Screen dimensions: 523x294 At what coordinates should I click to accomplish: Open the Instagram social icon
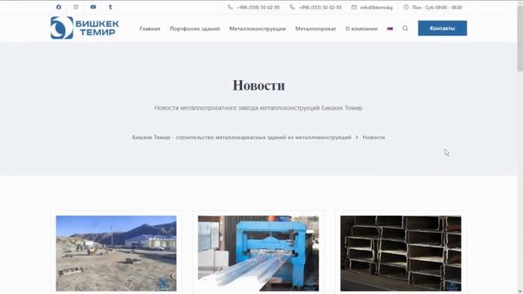point(76,7)
